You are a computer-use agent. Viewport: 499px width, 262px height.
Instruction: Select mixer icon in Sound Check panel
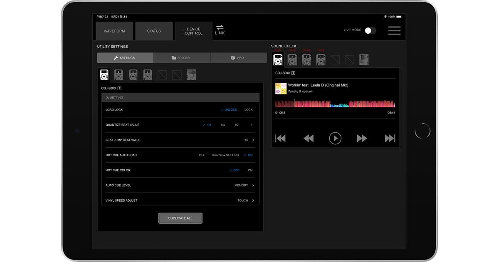(x=364, y=60)
